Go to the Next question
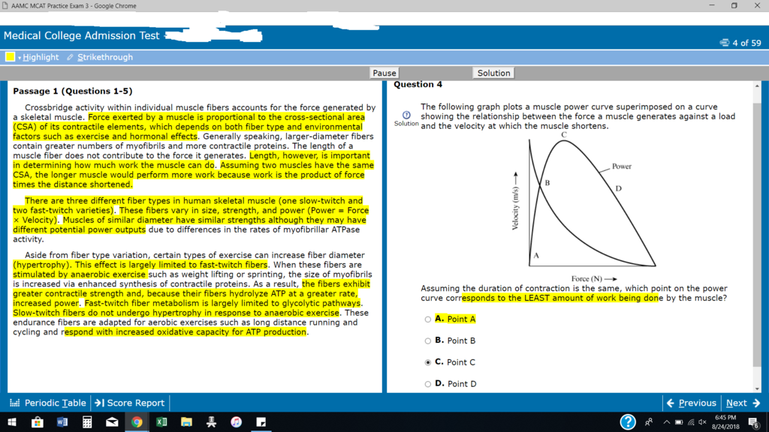This screenshot has height=432, width=769. tap(743, 403)
